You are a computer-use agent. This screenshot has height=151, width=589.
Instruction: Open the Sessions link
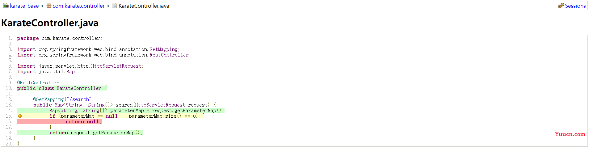click(575, 6)
